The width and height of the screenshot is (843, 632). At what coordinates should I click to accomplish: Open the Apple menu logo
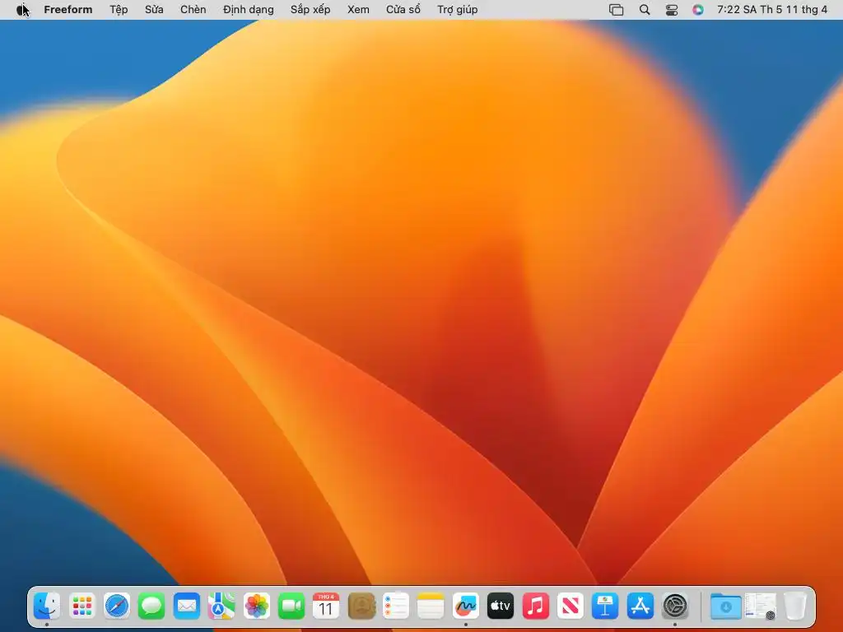[21, 10]
